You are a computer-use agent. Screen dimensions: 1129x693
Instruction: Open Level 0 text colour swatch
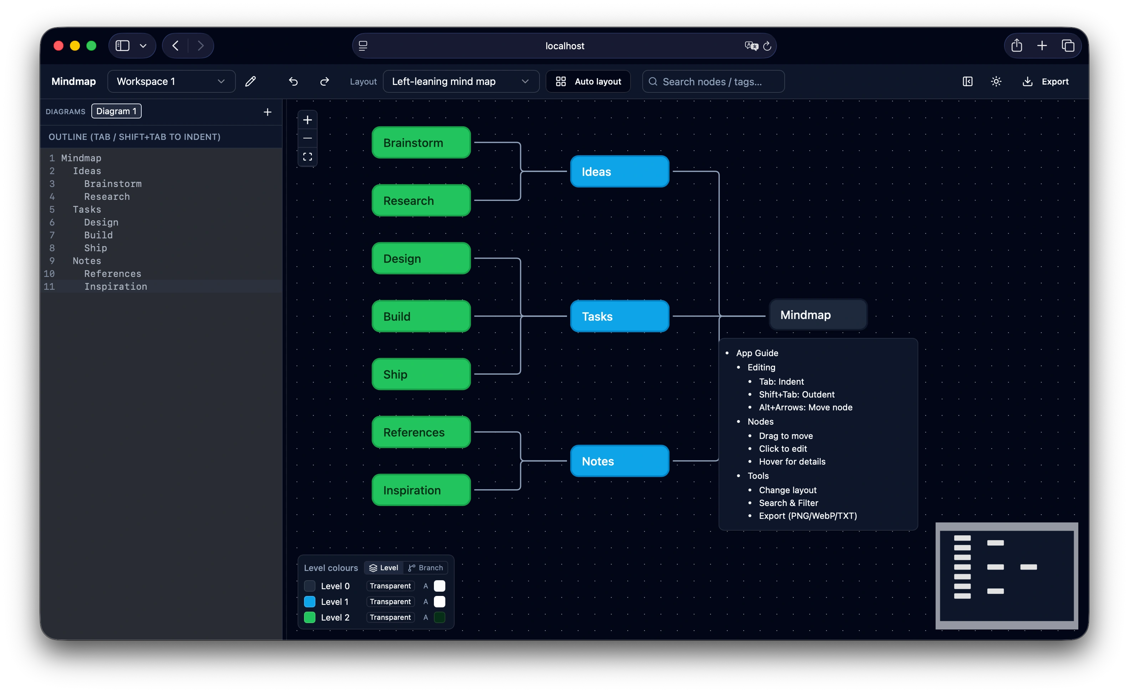[x=439, y=586]
